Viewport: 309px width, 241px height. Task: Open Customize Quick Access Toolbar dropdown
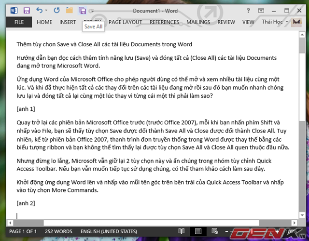[92, 11]
